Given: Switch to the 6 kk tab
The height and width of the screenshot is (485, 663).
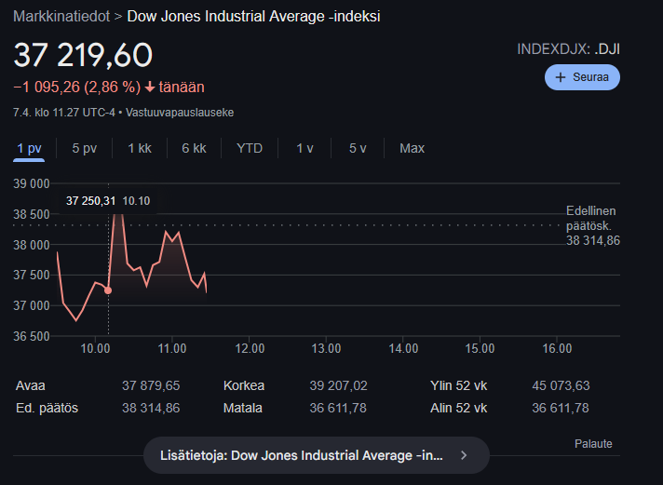Looking at the screenshot, I should (x=194, y=148).
